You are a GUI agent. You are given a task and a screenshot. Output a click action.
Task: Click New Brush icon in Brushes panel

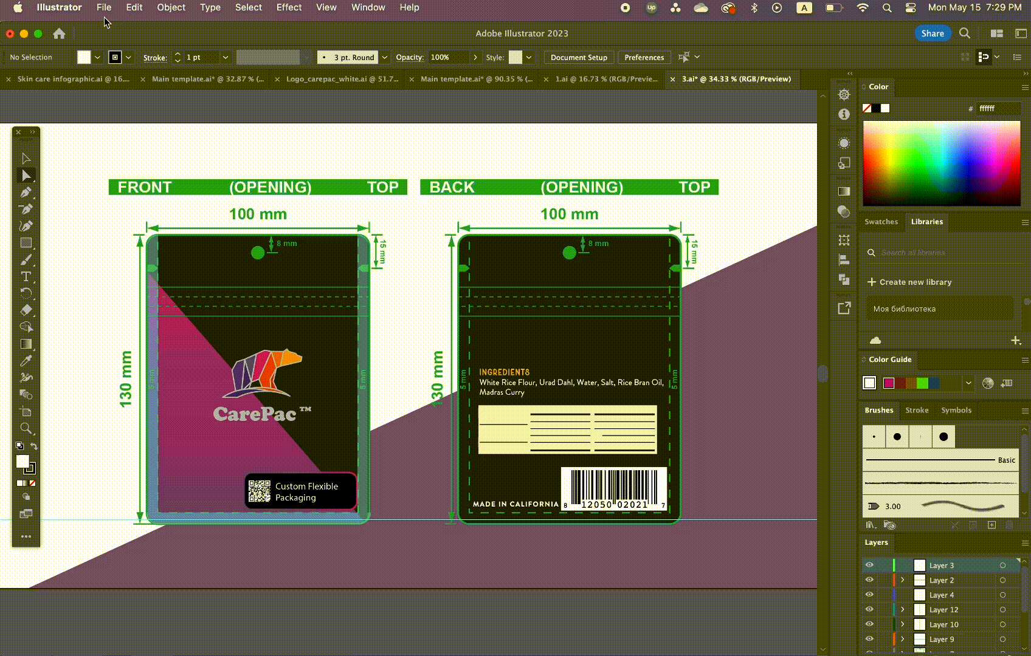[x=991, y=525]
